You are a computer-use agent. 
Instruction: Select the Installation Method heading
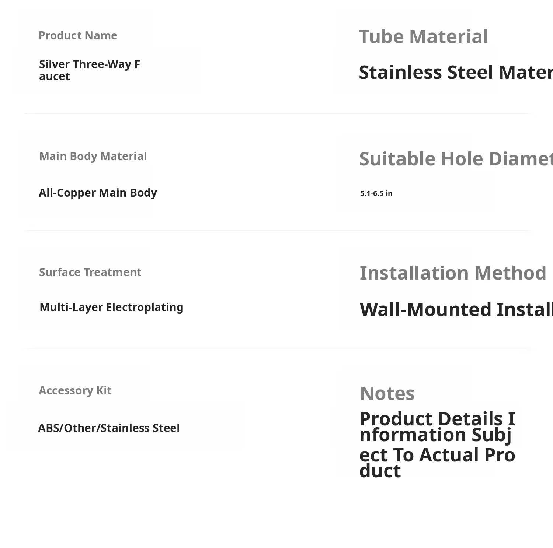tap(453, 273)
